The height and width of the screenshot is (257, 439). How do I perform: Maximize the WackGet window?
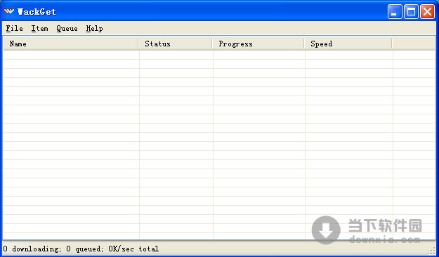click(x=411, y=12)
